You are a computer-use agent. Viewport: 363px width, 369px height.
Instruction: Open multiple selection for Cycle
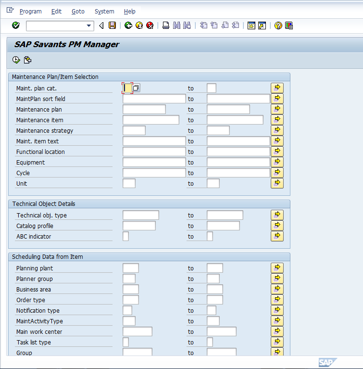click(277, 173)
